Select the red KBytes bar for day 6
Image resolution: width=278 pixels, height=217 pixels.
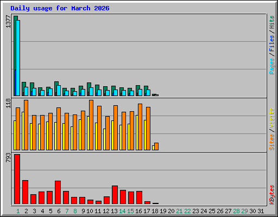(58, 192)
